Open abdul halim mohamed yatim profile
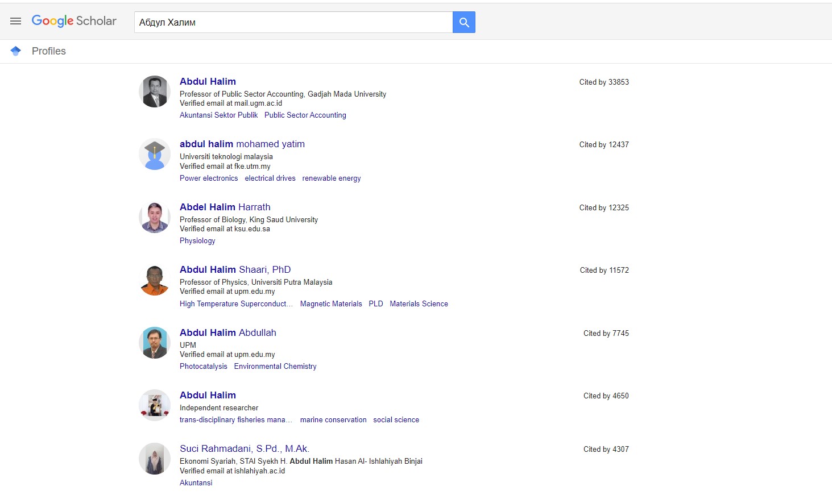 [x=242, y=144]
